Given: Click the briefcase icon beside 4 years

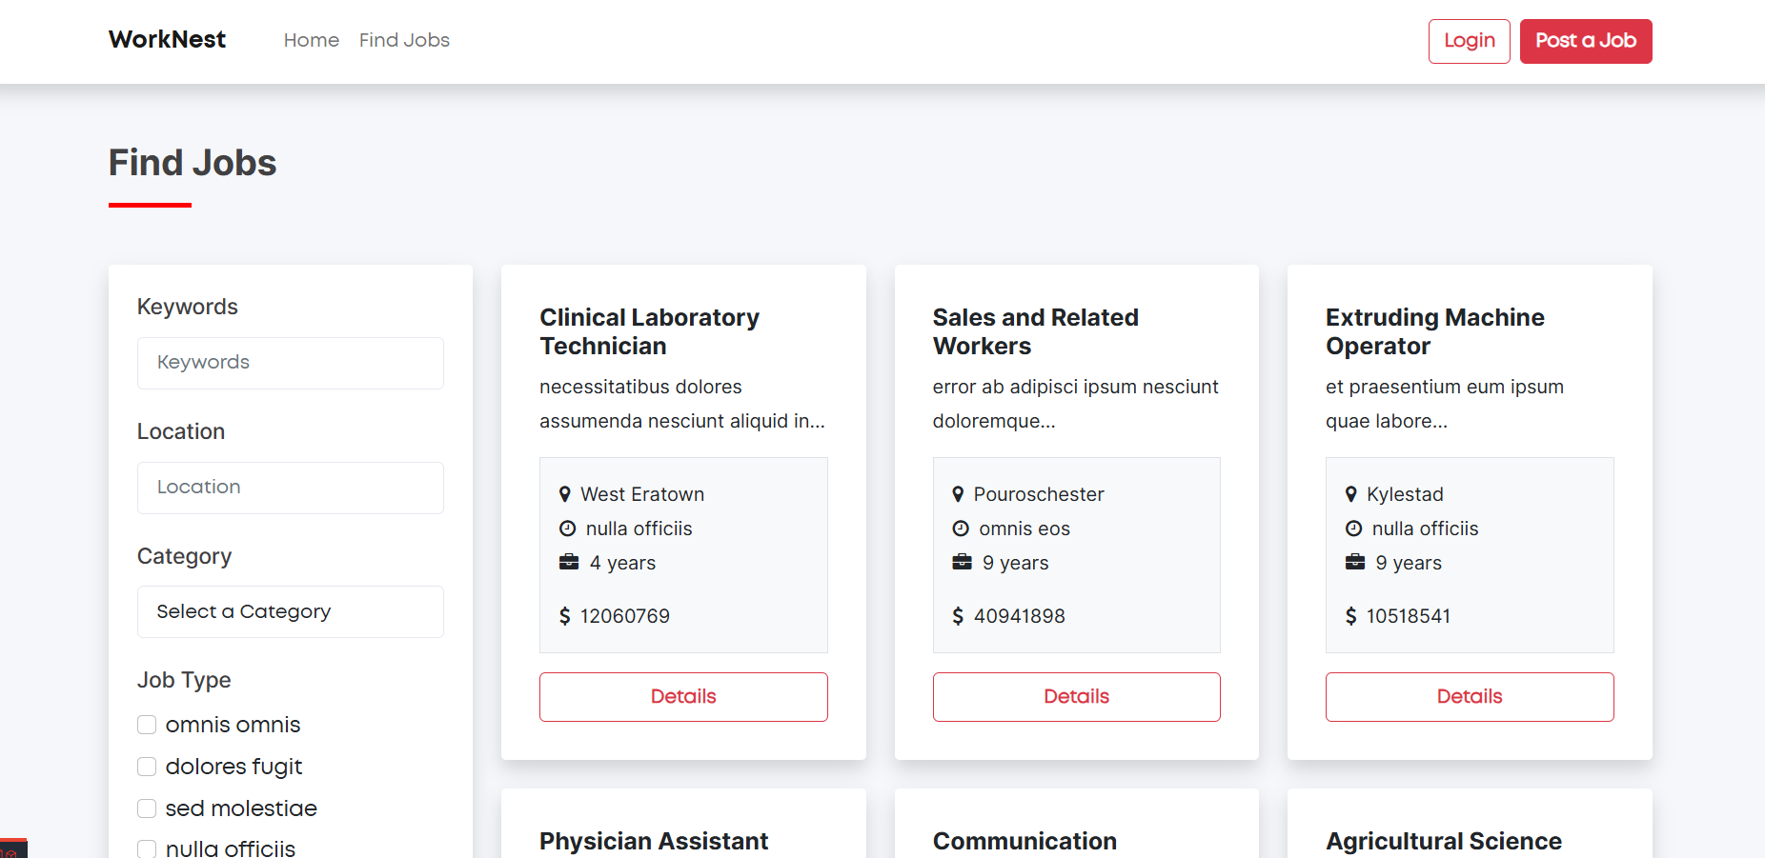Looking at the screenshot, I should (x=569, y=562).
